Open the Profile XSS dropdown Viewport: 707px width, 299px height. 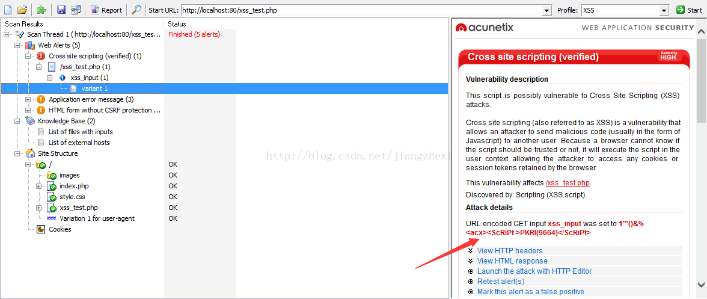pyautogui.click(x=664, y=10)
